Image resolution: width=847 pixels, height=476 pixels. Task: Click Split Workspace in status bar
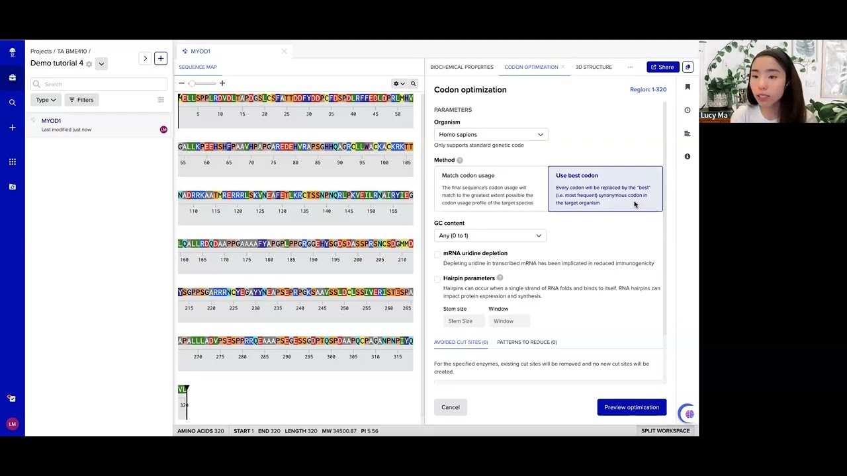click(666, 431)
